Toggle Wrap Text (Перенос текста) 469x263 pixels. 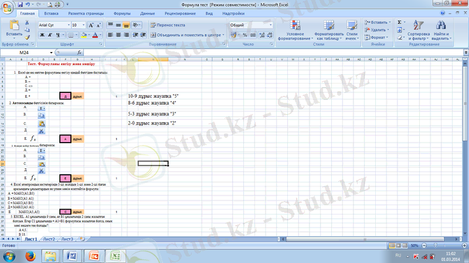[166, 26]
